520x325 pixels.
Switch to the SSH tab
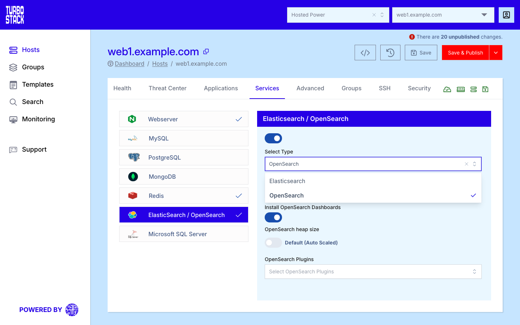[x=385, y=88]
